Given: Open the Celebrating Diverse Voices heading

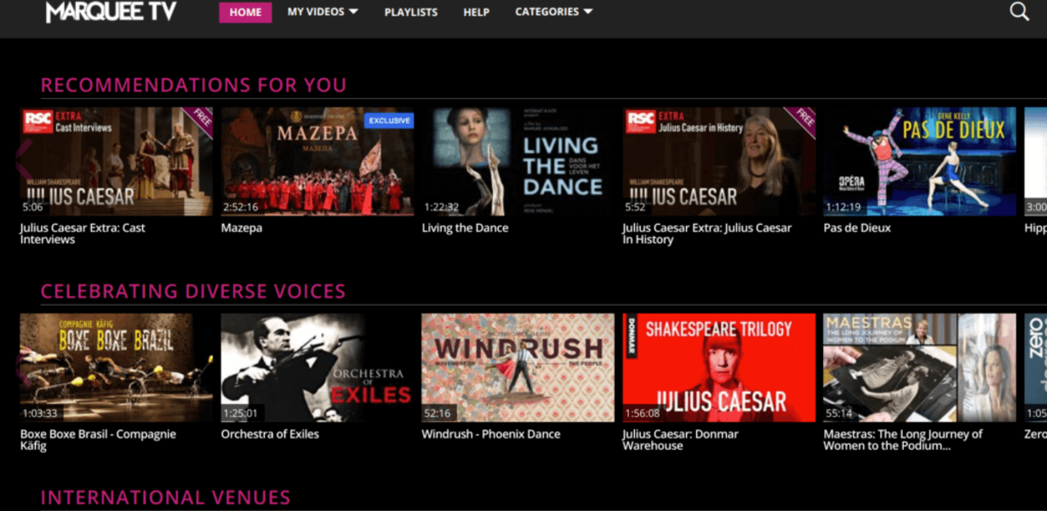Looking at the screenshot, I should pos(193,291).
